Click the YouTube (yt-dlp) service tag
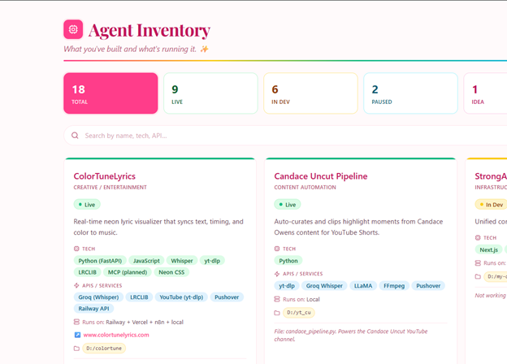This screenshot has height=364, width=507. tap(181, 297)
